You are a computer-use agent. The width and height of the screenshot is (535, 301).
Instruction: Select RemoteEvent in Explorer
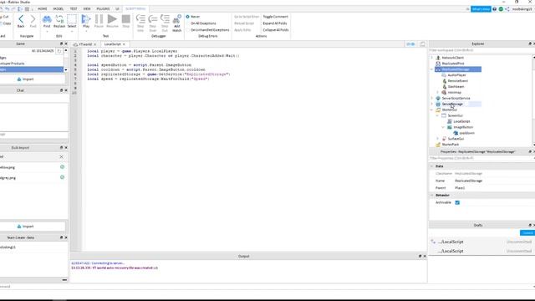[457, 81]
